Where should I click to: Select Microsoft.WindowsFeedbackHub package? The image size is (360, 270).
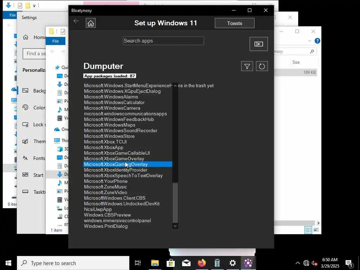click(x=119, y=120)
